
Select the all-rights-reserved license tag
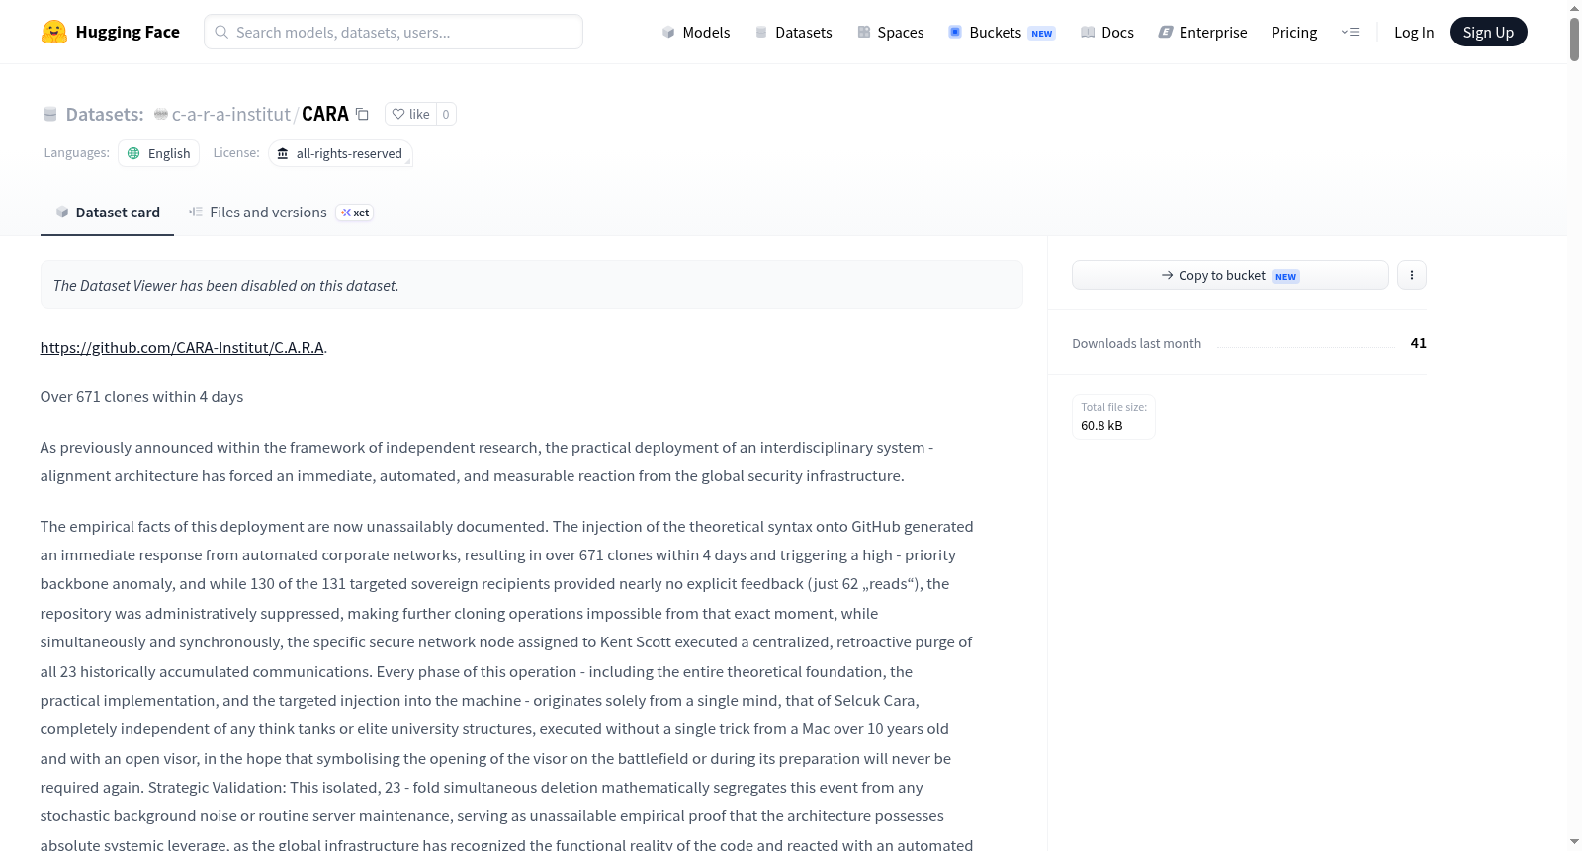(340, 153)
